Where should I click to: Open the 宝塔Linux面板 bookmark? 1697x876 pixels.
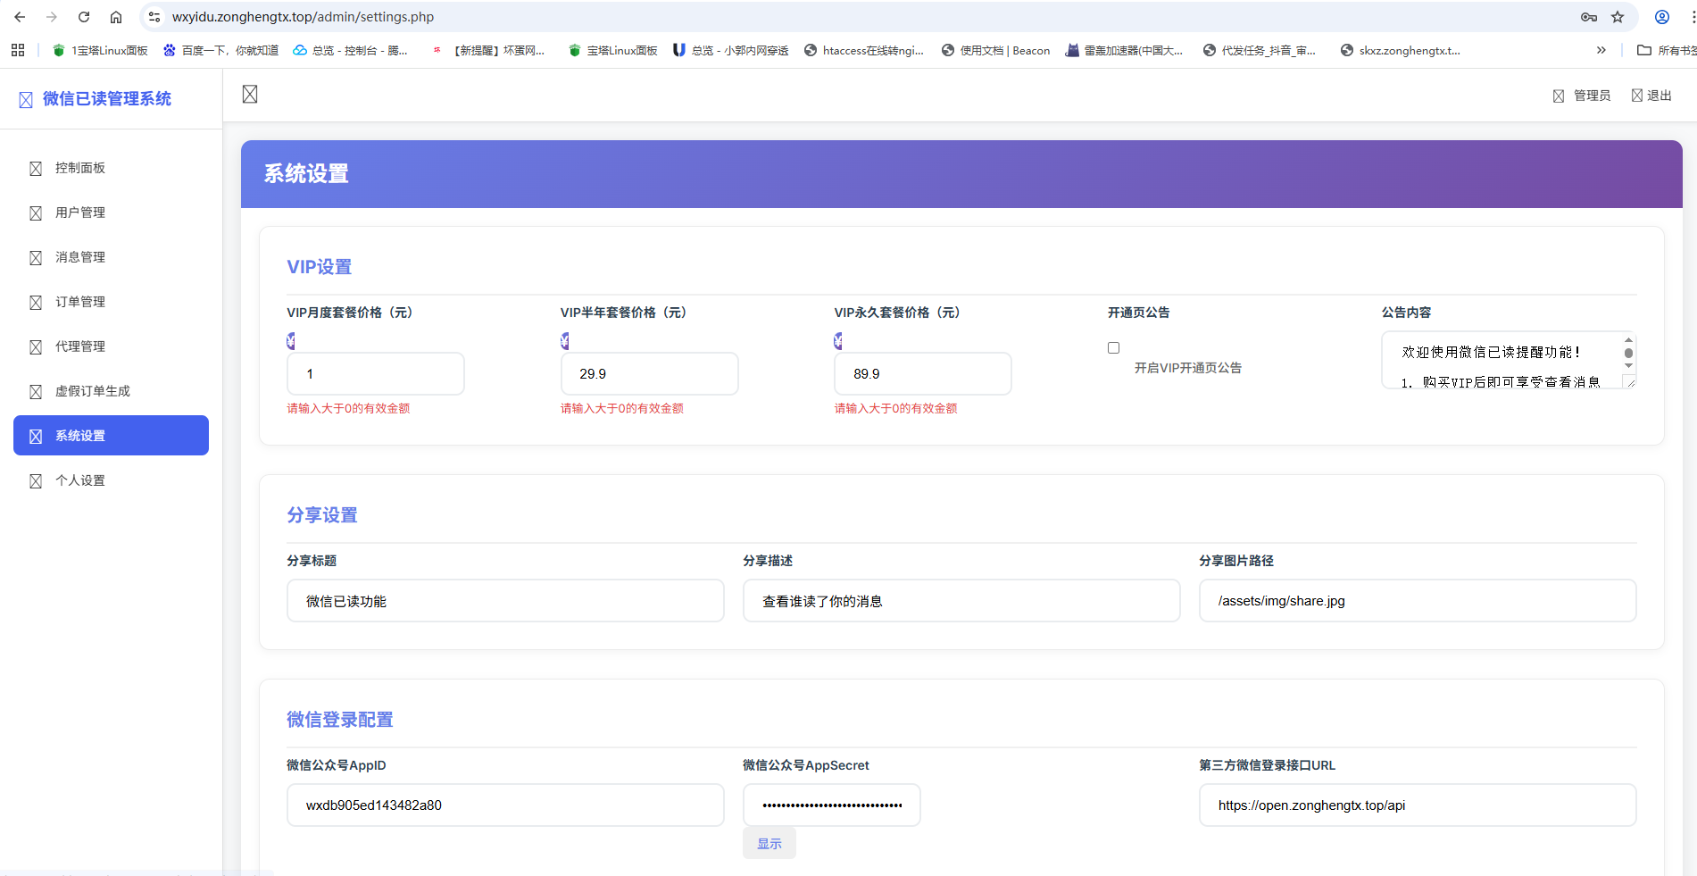tap(613, 50)
